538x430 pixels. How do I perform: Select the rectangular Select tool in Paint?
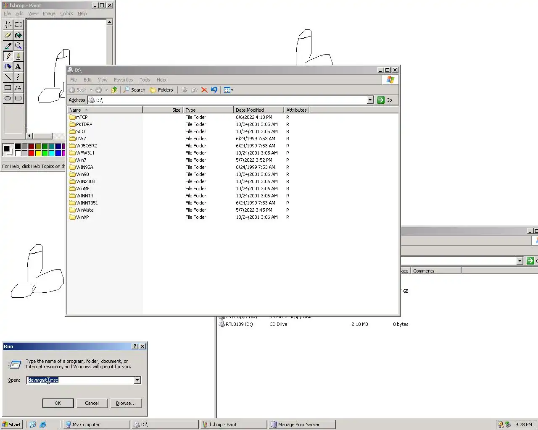coord(18,25)
